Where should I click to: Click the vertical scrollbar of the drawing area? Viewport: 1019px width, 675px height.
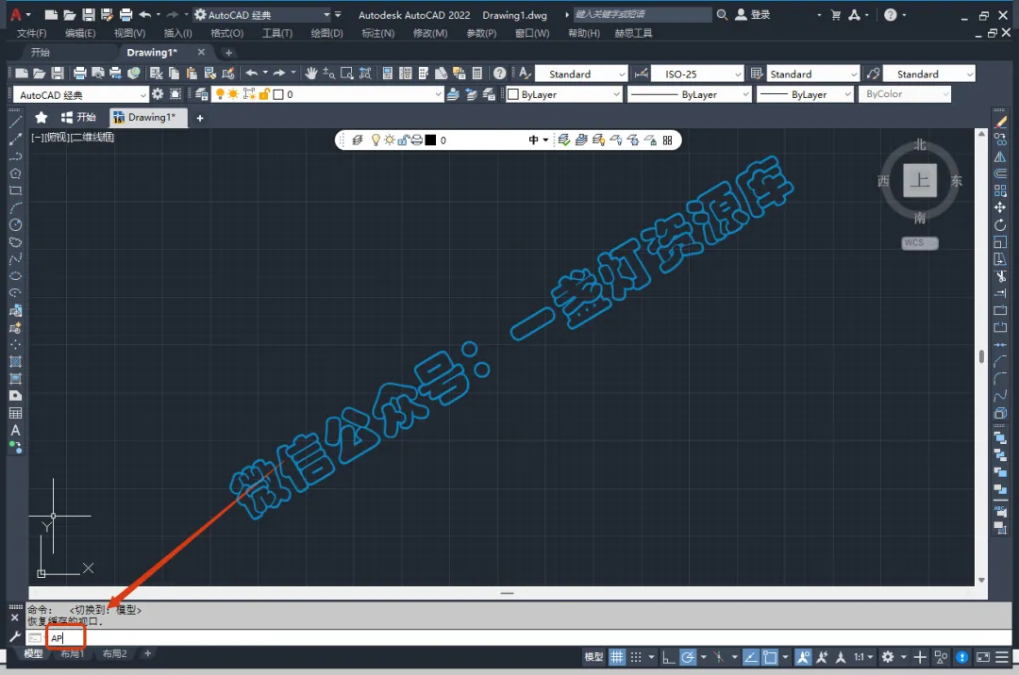[981, 356]
